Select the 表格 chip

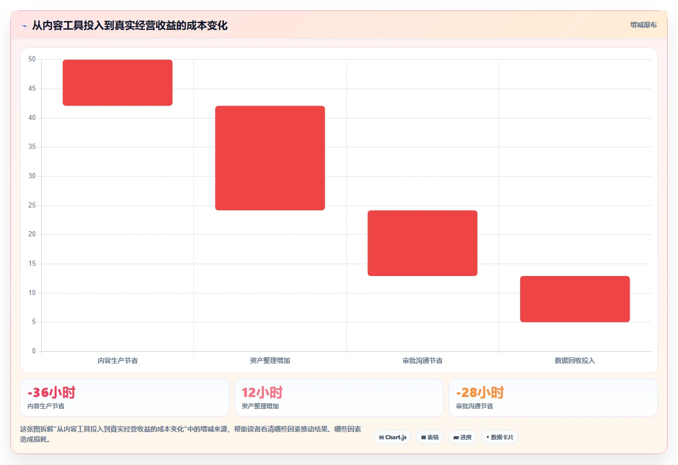(430, 437)
